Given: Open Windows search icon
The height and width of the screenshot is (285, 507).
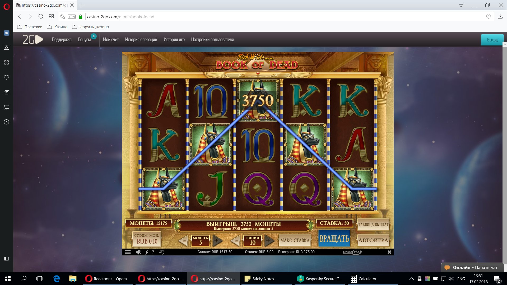Looking at the screenshot, I should point(24,279).
